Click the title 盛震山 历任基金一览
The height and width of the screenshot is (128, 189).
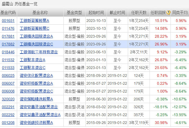click(x=20, y=4)
